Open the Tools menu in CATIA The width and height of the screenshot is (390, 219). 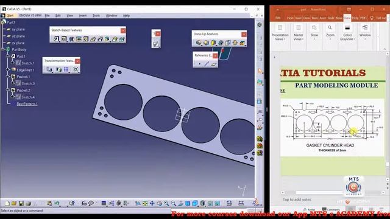click(96, 15)
